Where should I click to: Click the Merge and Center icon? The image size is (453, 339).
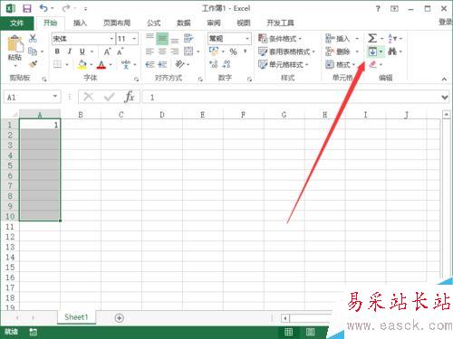(188, 52)
